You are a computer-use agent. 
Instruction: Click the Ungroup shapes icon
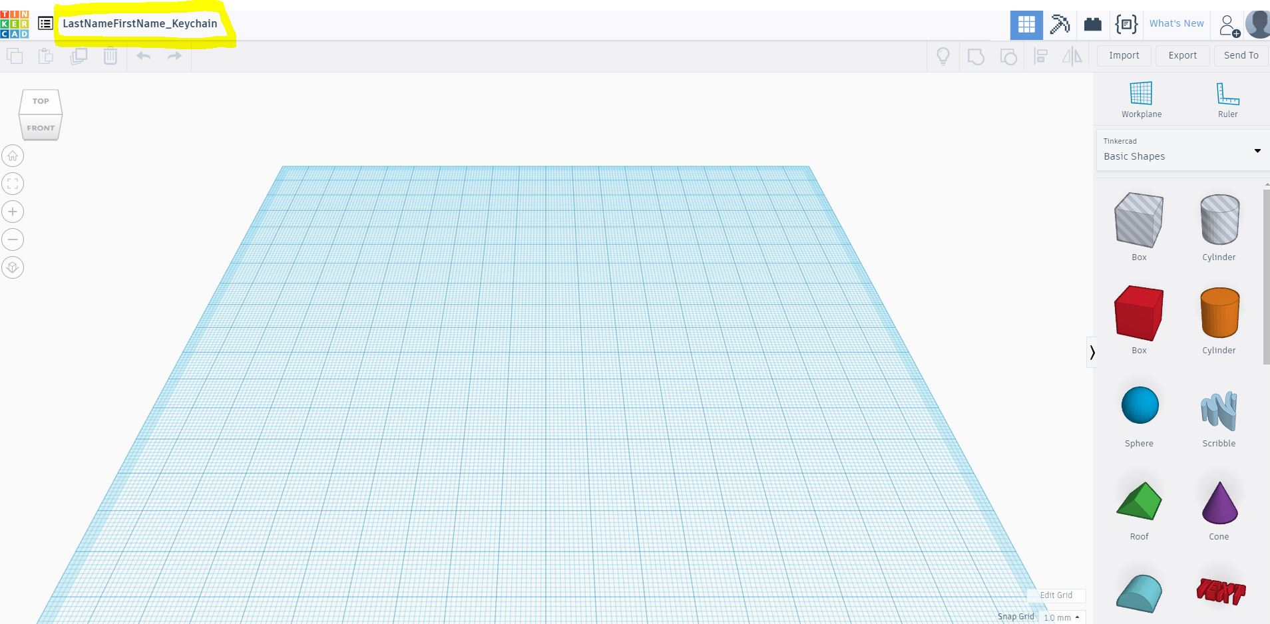(1008, 57)
